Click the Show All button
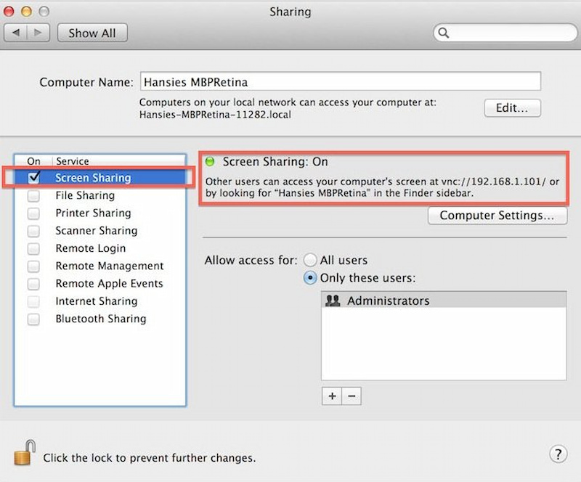This screenshot has width=581, height=482. (92, 33)
